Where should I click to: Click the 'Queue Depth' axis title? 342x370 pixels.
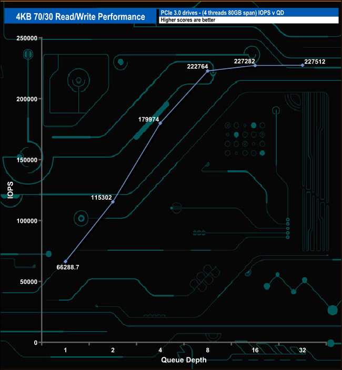pyautogui.click(x=184, y=360)
